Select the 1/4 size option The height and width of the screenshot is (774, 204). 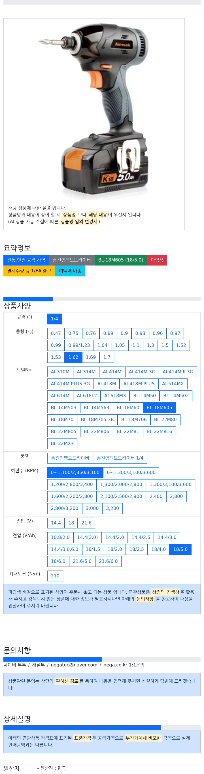click(54, 319)
